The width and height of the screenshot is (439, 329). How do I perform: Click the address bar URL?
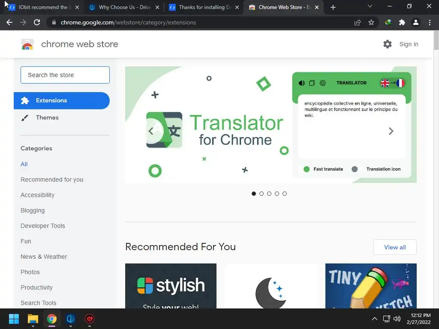(128, 22)
